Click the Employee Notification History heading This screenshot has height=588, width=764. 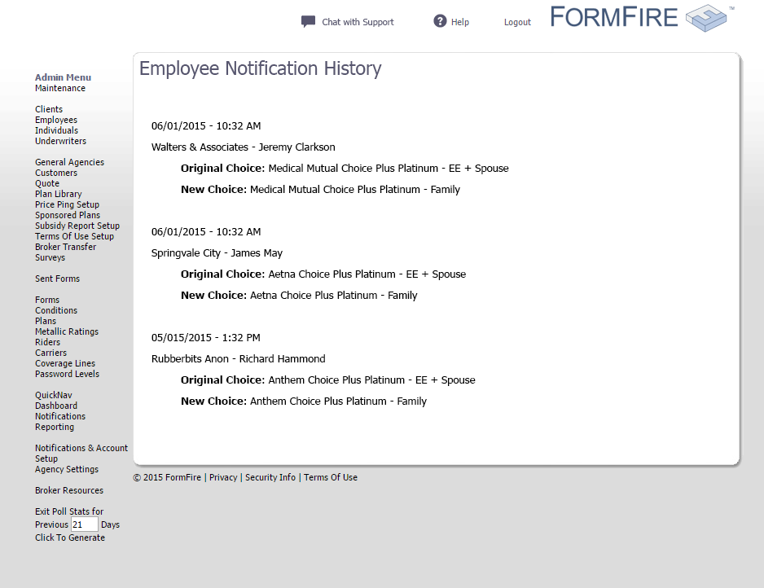tap(260, 68)
